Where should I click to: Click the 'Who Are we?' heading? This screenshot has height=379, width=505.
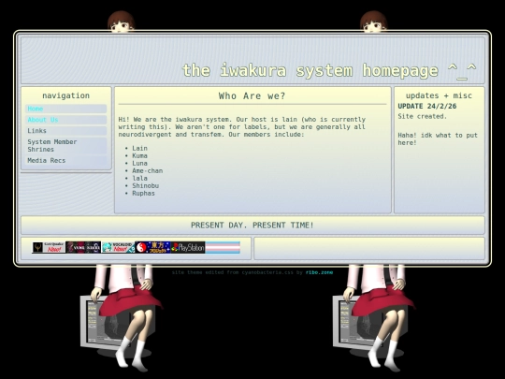pos(252,95)
